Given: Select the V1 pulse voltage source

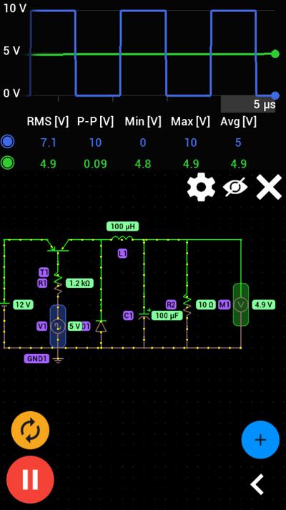Looking at the screenshot, I should tap(58, 326).
